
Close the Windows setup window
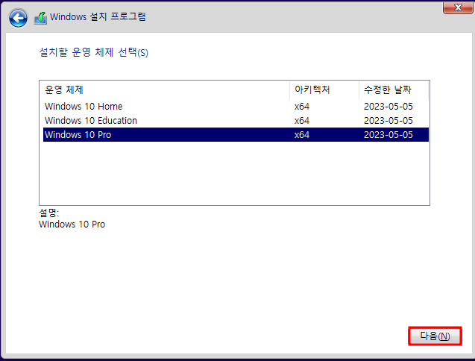tap(458, 7)
